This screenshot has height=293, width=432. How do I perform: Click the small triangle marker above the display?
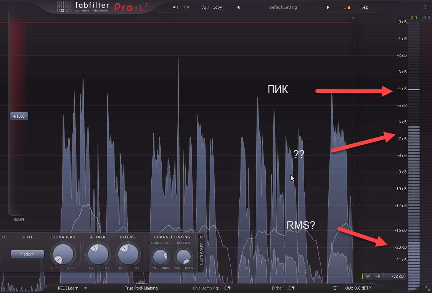tap(353, 18)
